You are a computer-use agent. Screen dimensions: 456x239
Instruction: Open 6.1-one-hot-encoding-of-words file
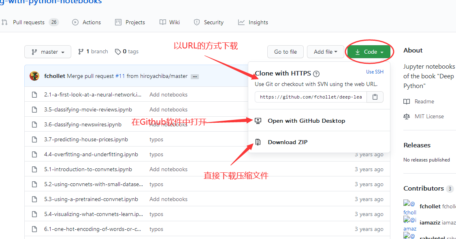pos(92,229)
